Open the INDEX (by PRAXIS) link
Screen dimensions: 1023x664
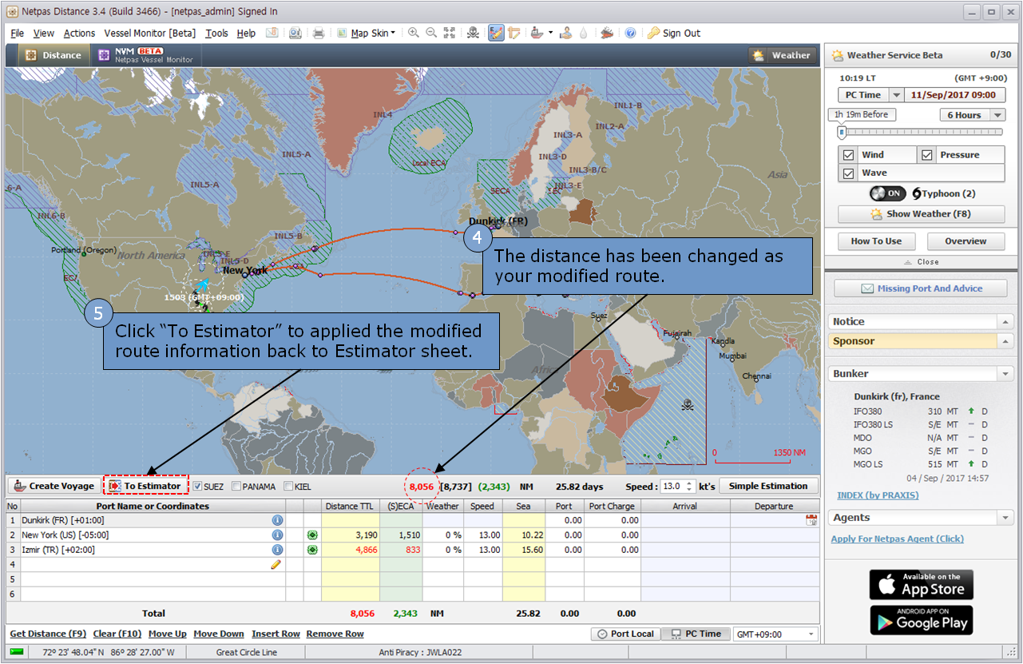(x=878, y=495)
